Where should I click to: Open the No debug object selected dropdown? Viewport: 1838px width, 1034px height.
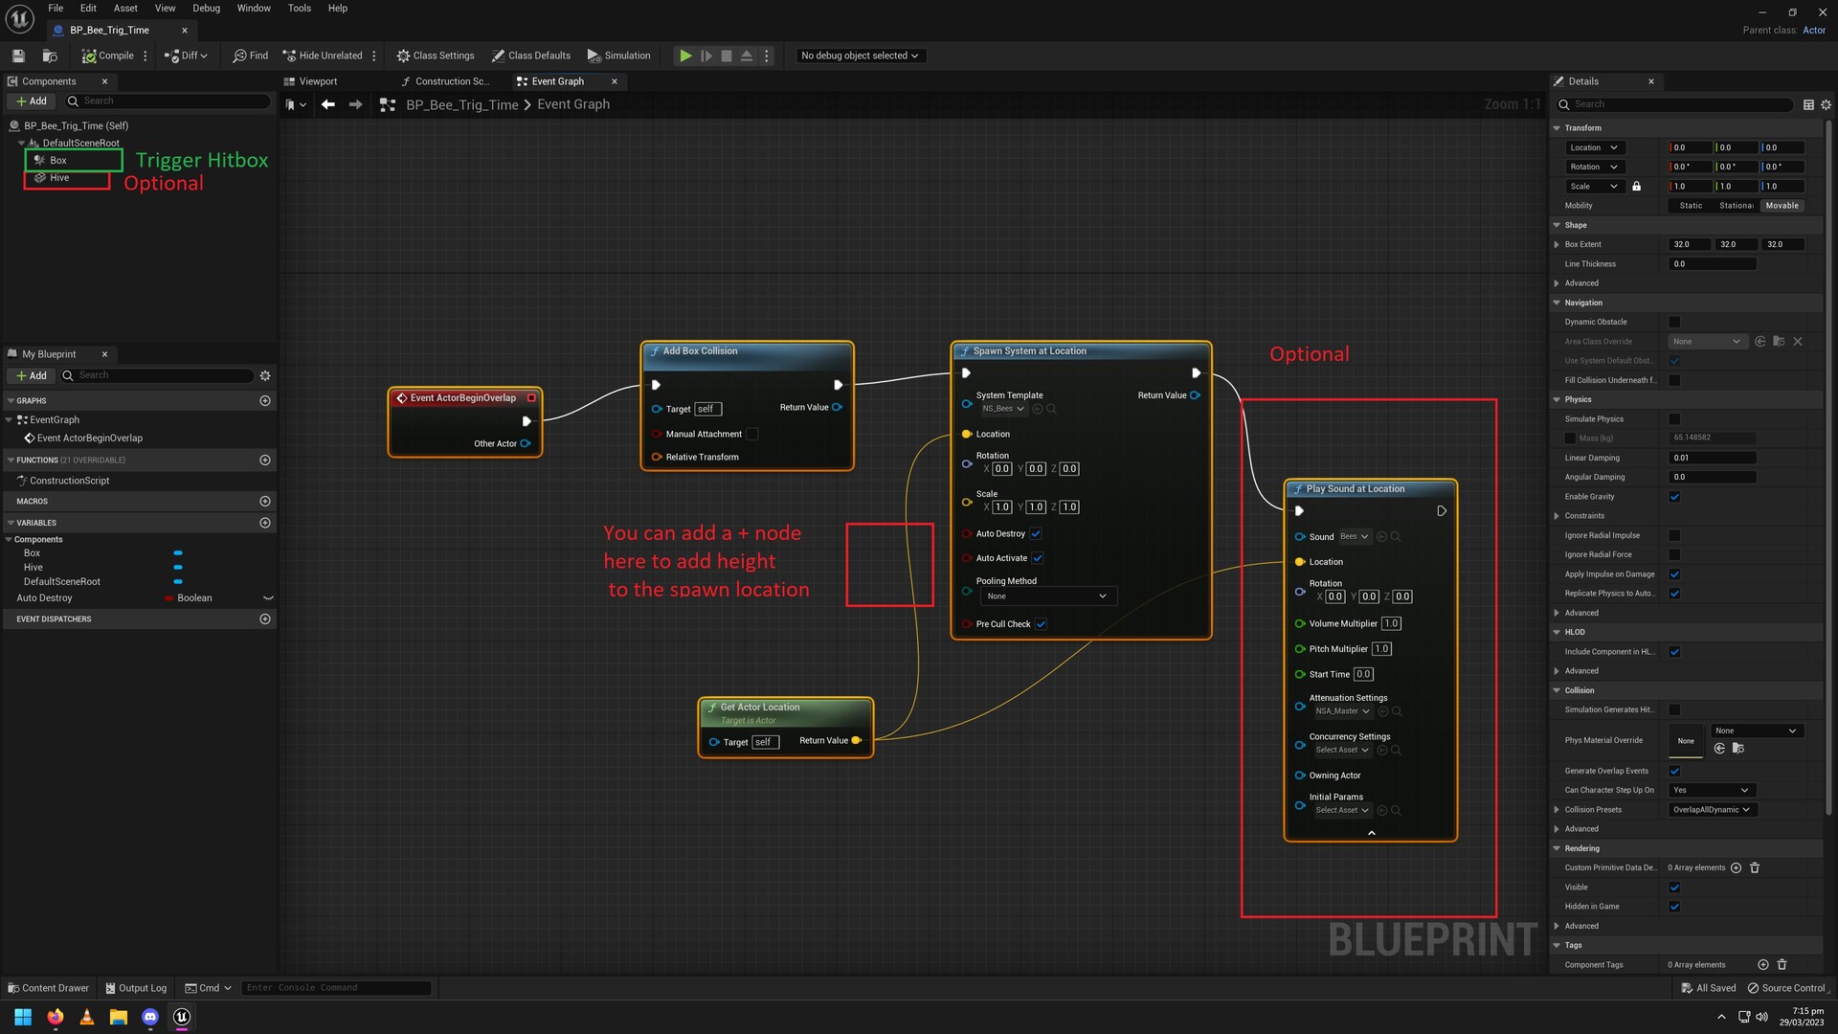click(x=859, y=56)
